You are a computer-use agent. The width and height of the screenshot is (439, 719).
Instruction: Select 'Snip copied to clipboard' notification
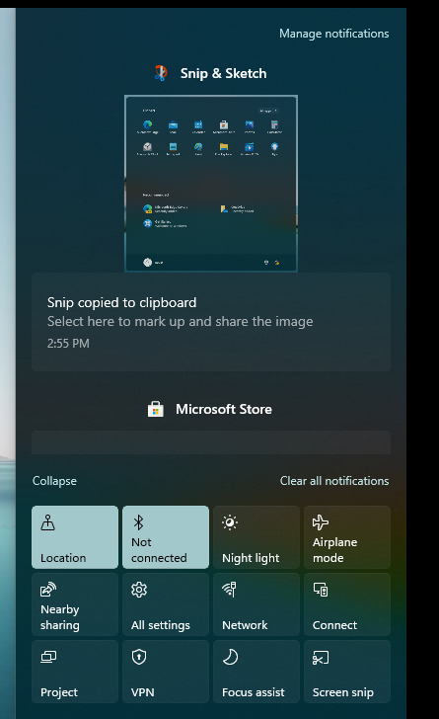click(211, 322)
